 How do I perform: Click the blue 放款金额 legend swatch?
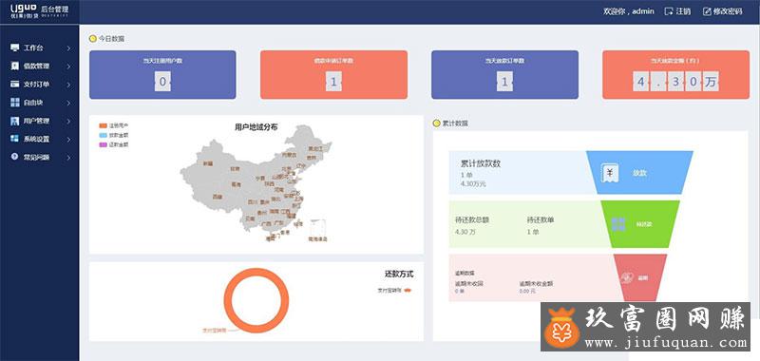tap(103, 135)
